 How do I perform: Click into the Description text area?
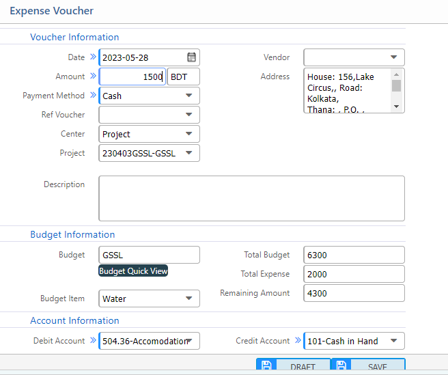pos(251,198)
